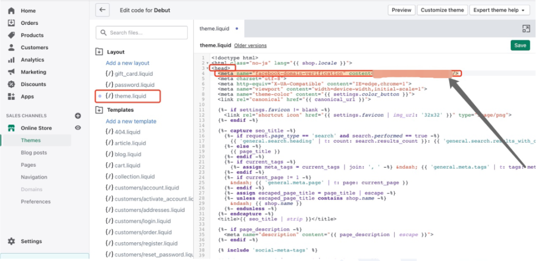This screenshot has height=261, width=537.
Task: Click the Preview button
Action: point(401,10)
